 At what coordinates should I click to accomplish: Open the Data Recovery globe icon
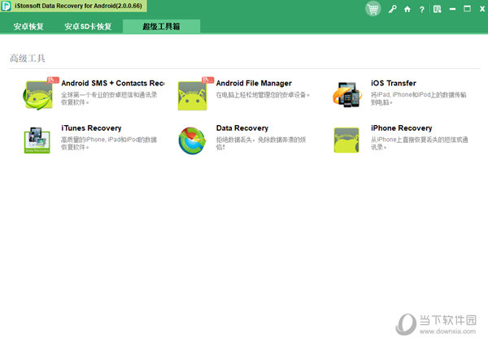192,141
